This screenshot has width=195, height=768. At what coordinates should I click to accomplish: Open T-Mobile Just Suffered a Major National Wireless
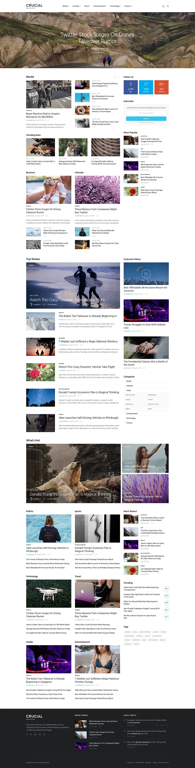(88, 341)
